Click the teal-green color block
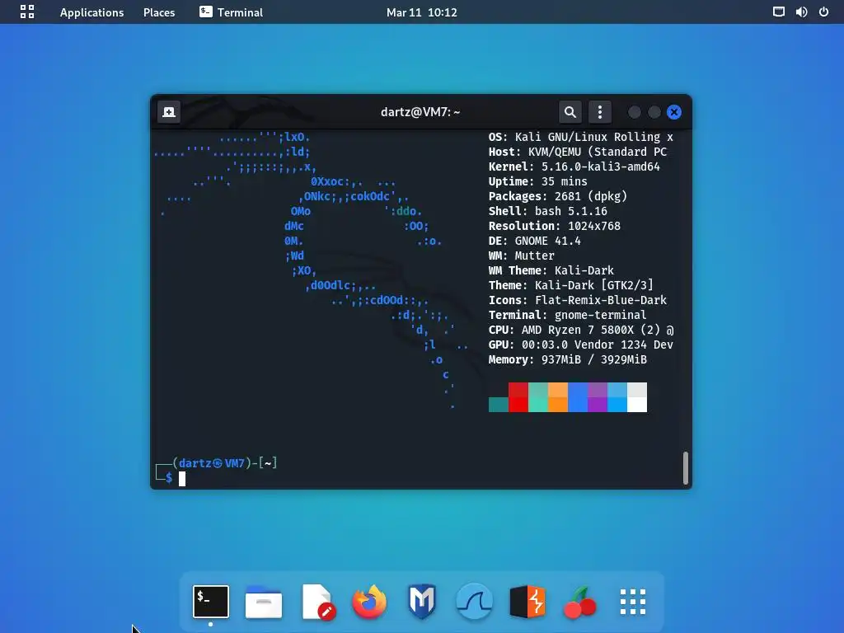 coord(538,397)
